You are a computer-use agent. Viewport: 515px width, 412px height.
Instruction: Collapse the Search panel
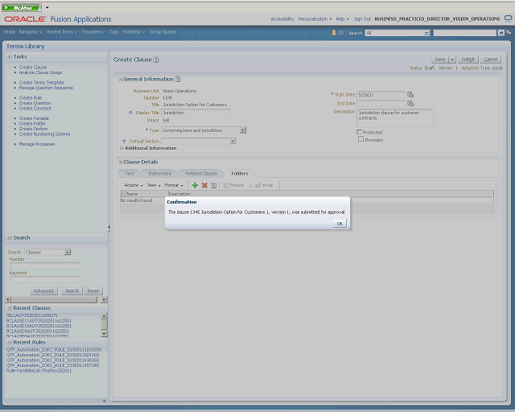[x=10, y=237]
